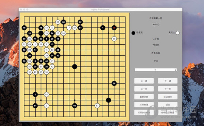
Task: Click black stone 42 on the board
Action: pyautogui.click(x=58, y=56)
